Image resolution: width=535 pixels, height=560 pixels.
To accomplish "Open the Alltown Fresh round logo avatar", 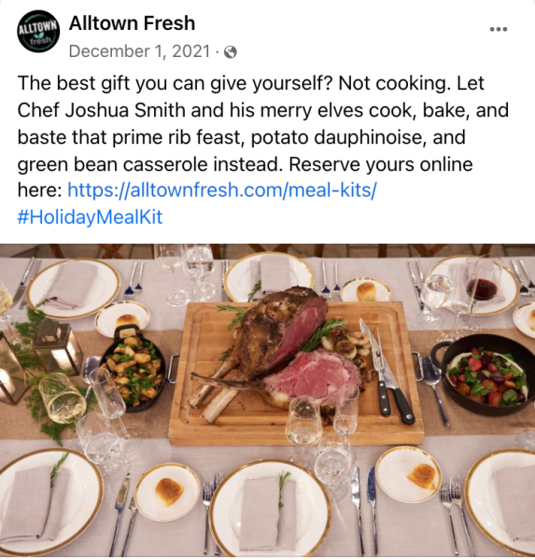I will pyautogui.click(x=38, y=32).
